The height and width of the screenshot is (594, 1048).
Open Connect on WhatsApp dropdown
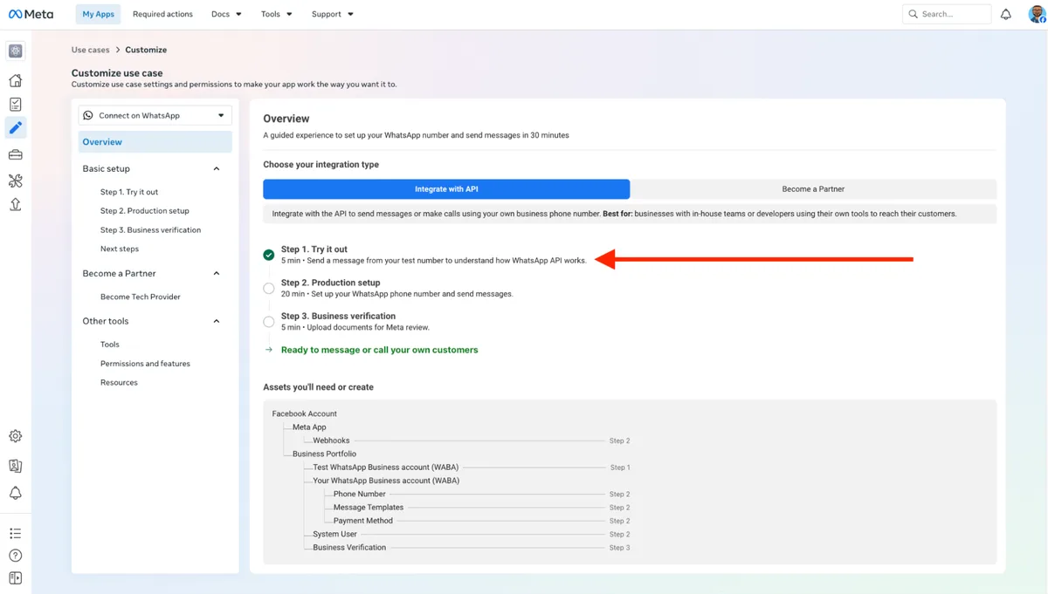coord(155,115)
